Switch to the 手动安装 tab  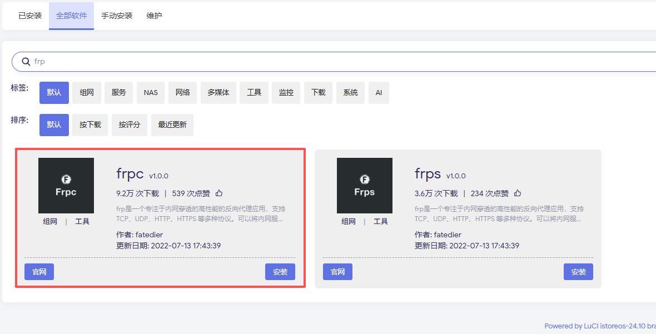[117, 16]
